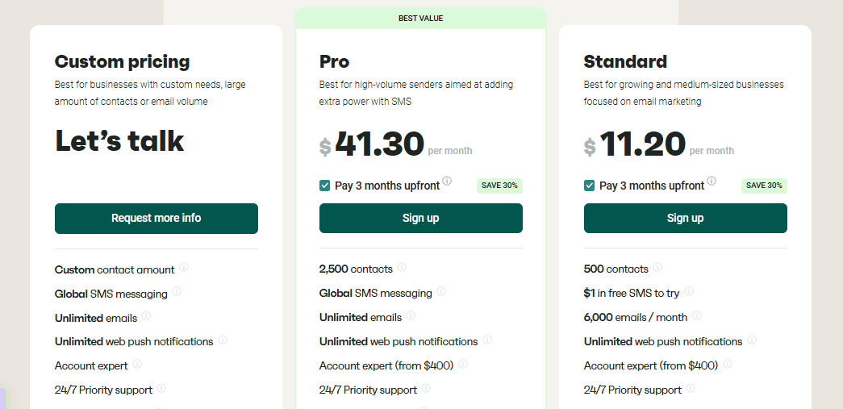Click the Standard plan heading

point(625,62)
